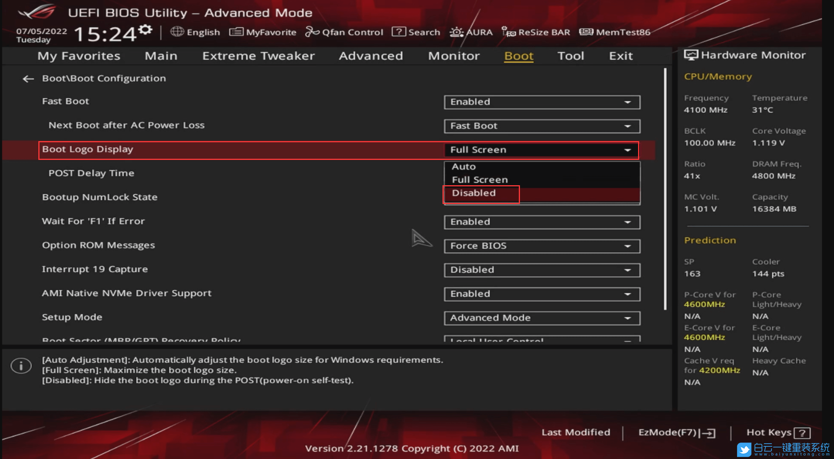Open AURA lighting icon
Screen dimensions: 834x459
(x=456, y=32)
